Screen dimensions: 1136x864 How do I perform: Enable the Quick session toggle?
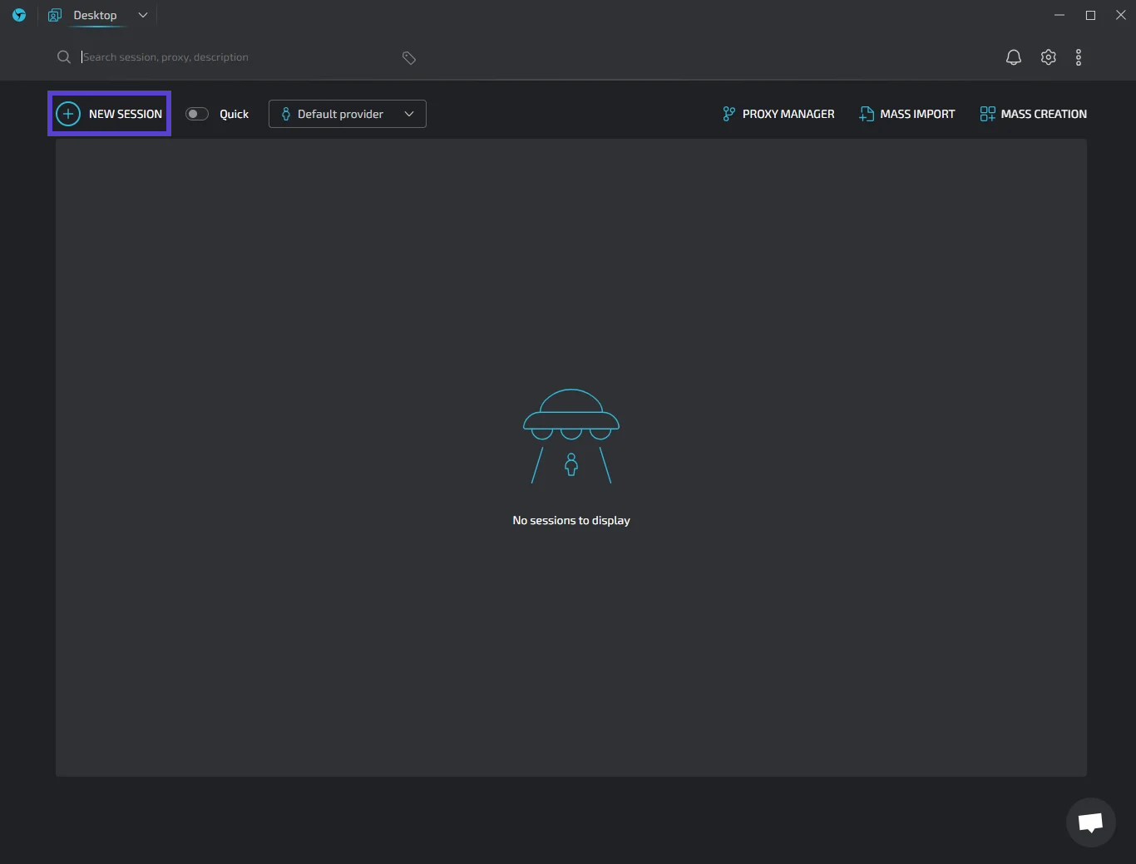pyautogui.click(x=197, y=114)
